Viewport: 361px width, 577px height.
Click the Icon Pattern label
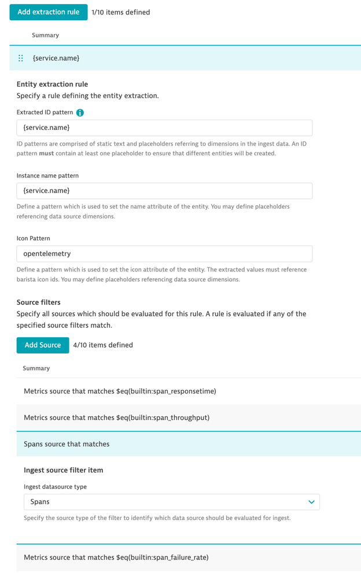click(38, 239)
